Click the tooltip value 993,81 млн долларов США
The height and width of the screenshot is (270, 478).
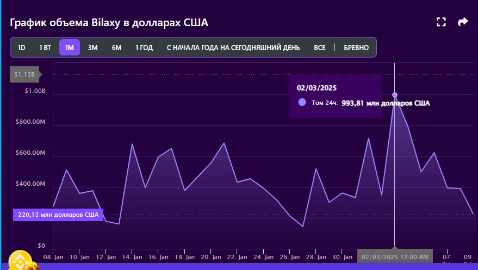[386, 103]
